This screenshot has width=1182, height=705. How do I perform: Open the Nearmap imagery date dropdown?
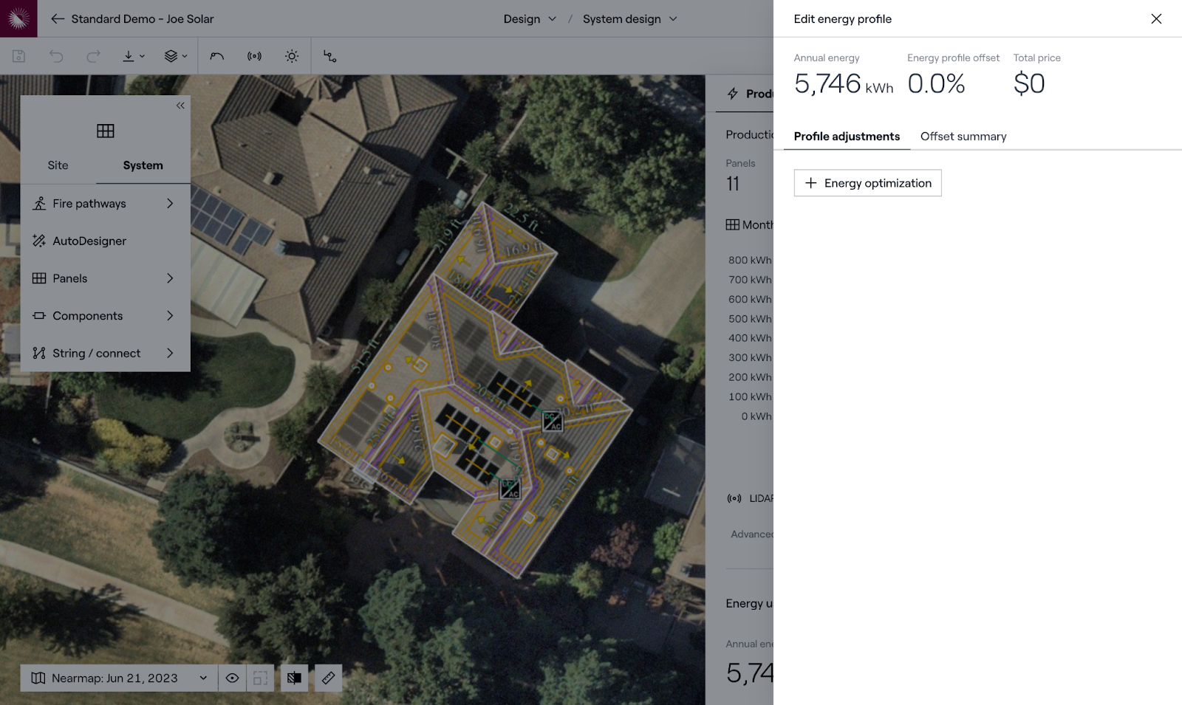click(x=119, y=678)
